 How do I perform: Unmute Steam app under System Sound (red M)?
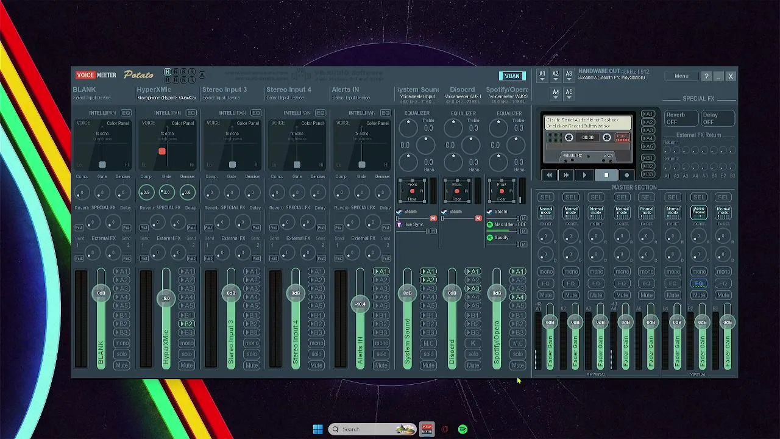(x=433, y=218)
